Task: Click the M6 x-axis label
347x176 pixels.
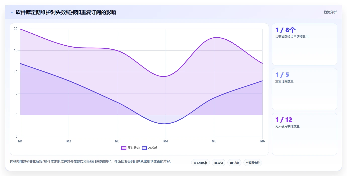Action: click(263, 141)
